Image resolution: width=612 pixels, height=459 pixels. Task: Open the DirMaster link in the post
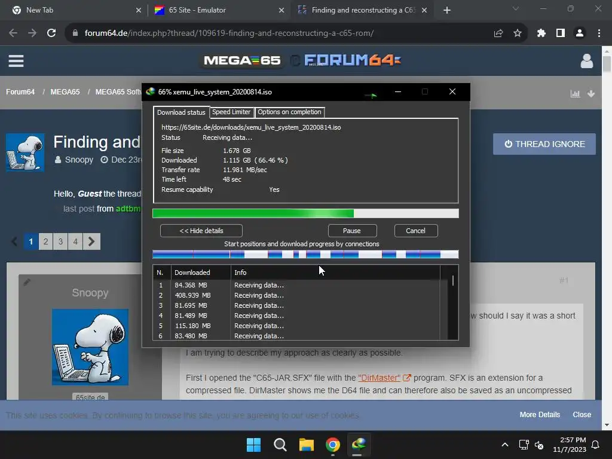click(x=380, y=378)
